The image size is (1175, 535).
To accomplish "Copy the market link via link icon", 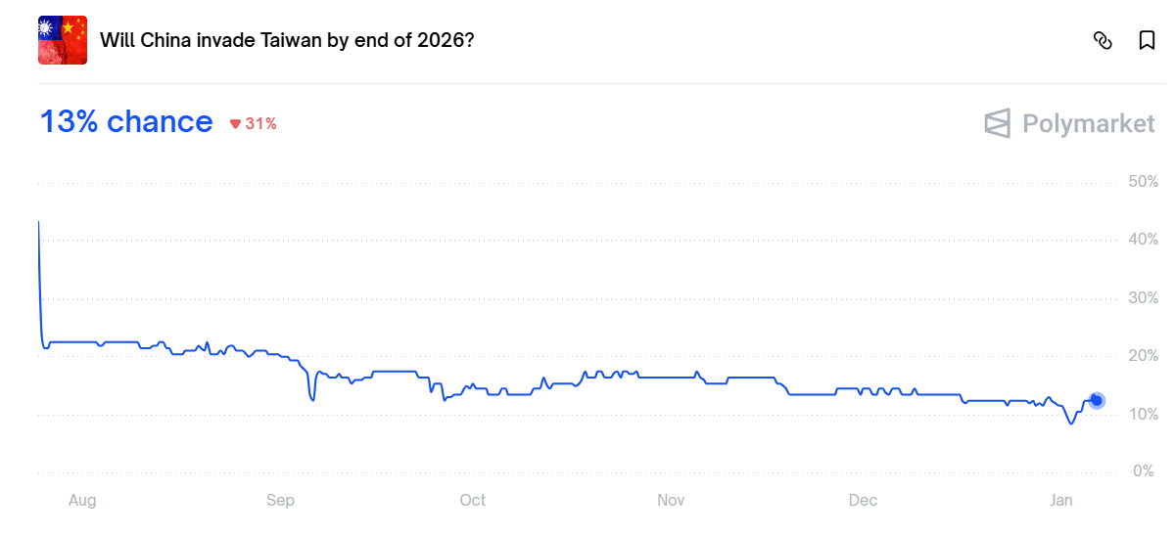I will click(1103, 40).
